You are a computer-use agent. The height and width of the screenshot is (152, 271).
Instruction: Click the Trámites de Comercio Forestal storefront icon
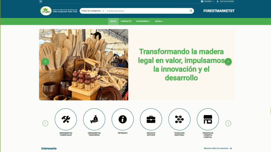pyautogui.click(x=208, y=119)
